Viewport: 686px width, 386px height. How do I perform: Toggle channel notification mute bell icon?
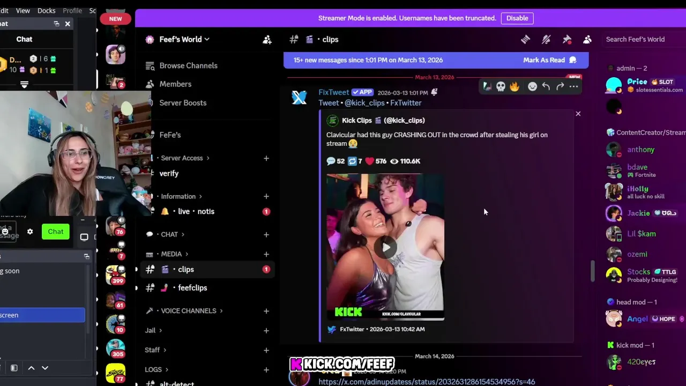(546, 39)
